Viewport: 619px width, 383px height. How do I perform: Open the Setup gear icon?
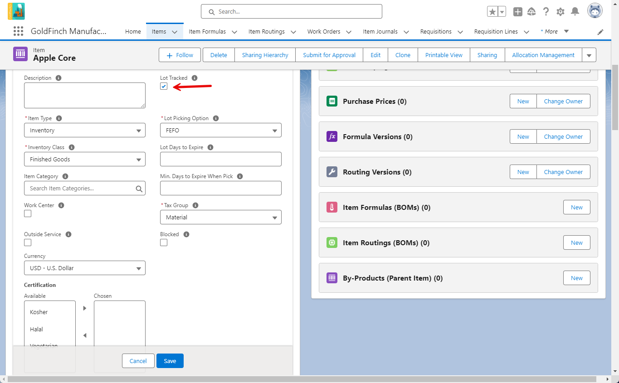[x=561, y=12]
